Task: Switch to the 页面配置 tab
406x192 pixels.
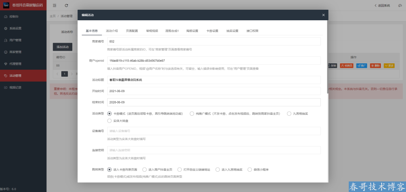Action: click(132, 31)
